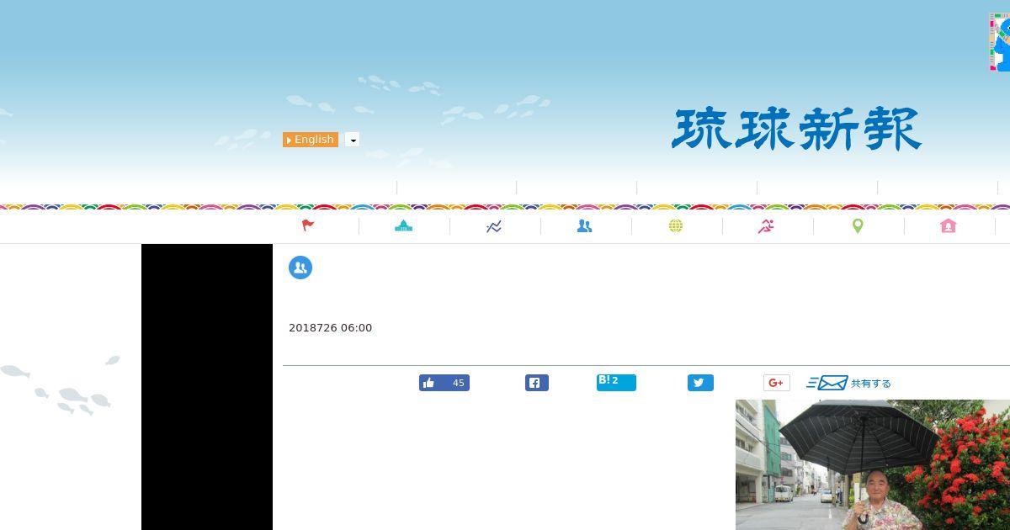Select the teal government building icon

coord(404,225)
